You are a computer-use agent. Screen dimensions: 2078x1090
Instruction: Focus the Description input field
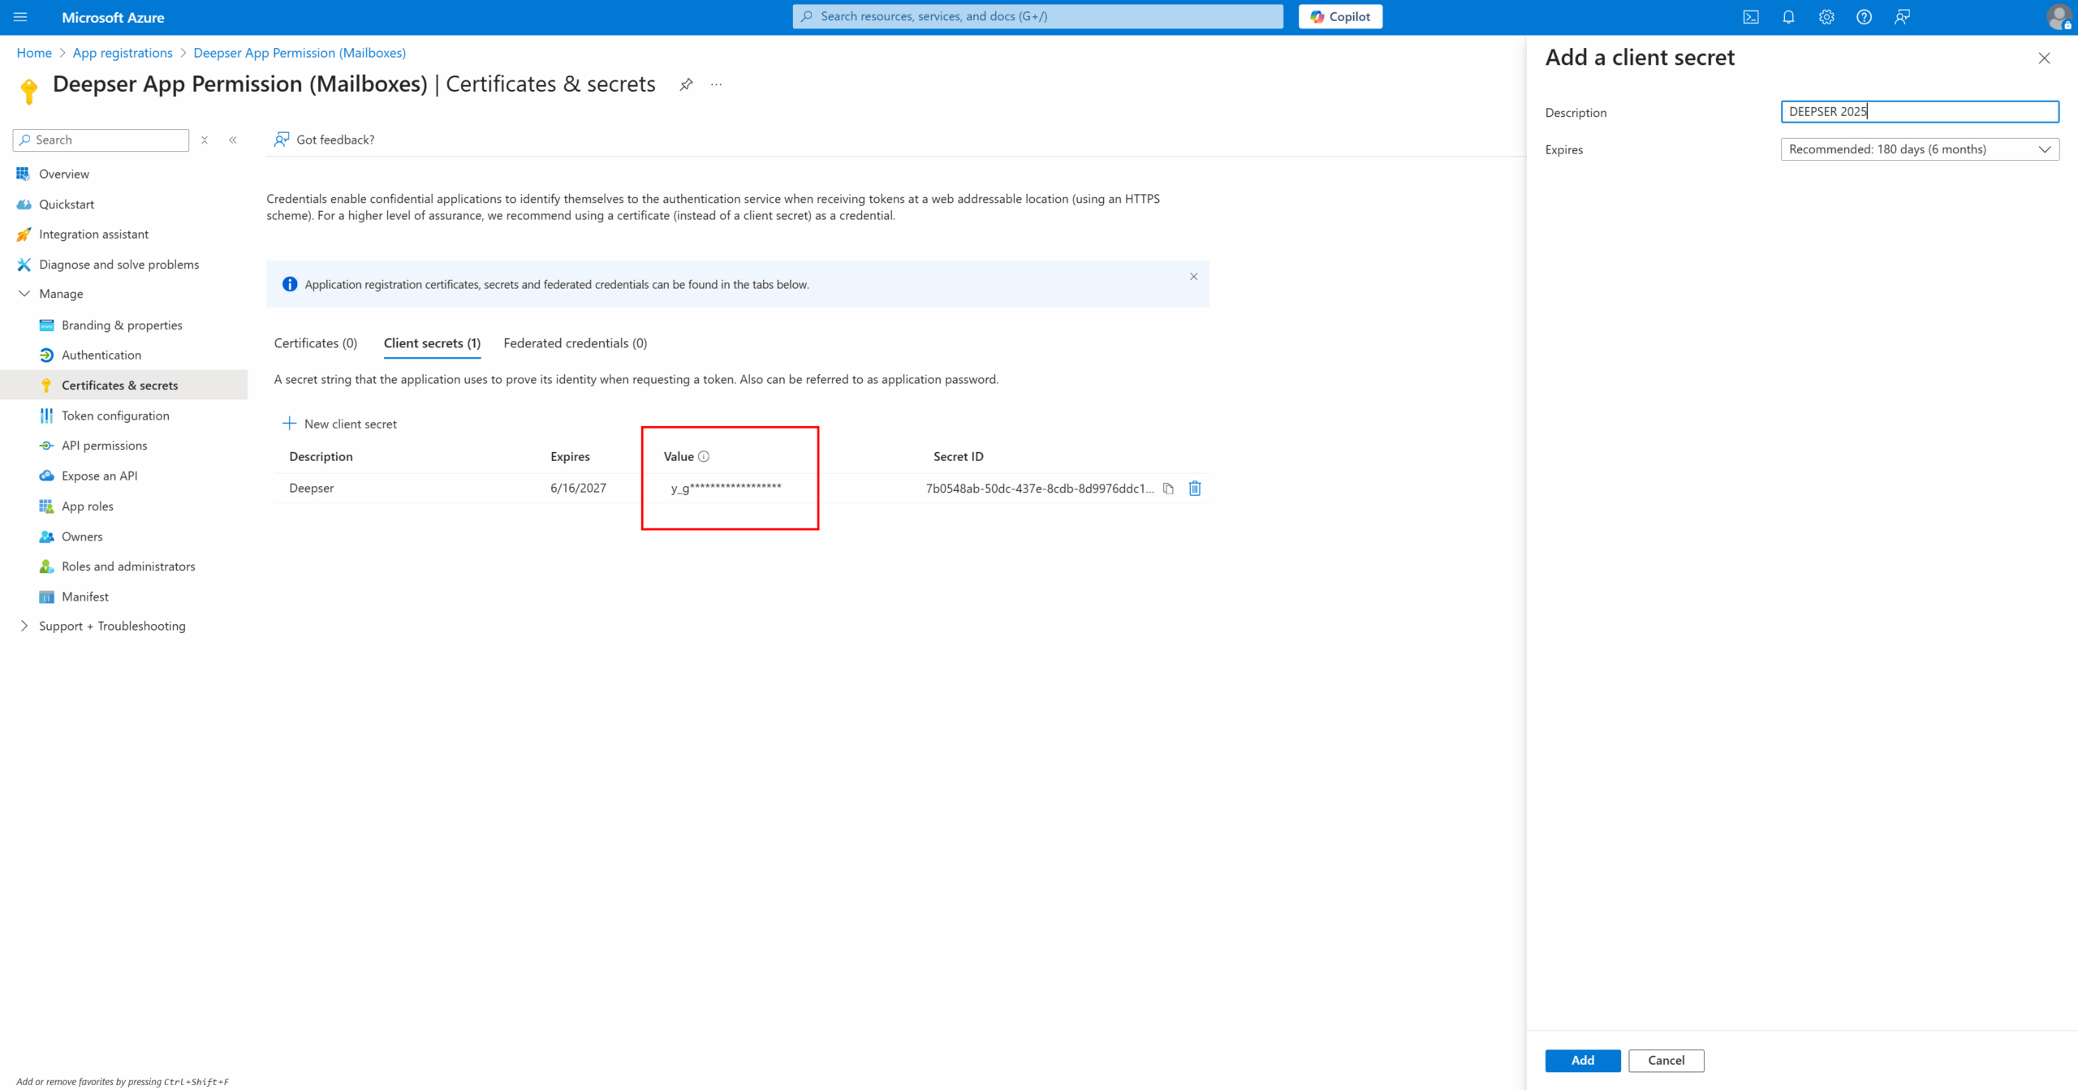click(x=1920, y=112)
